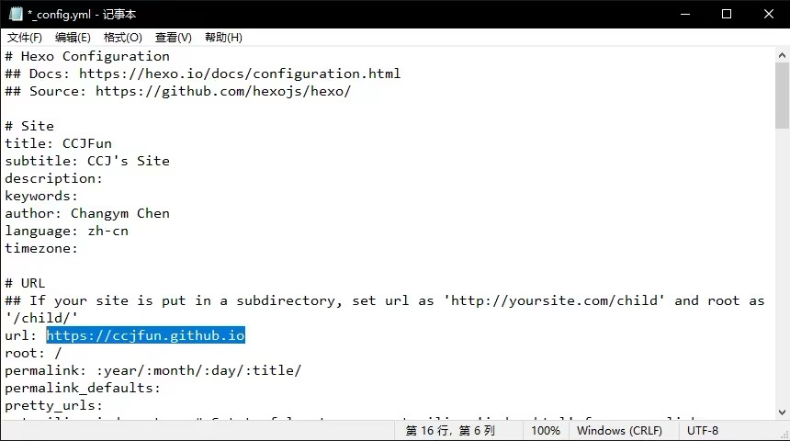
Task: Maximize the Notepad window
Action: click(x=727, y=14)
